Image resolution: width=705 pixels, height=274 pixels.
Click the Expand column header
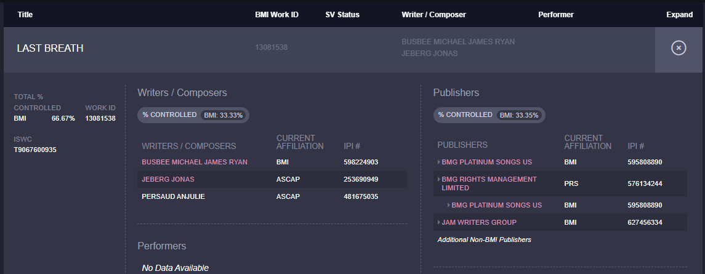click(679, 14)
